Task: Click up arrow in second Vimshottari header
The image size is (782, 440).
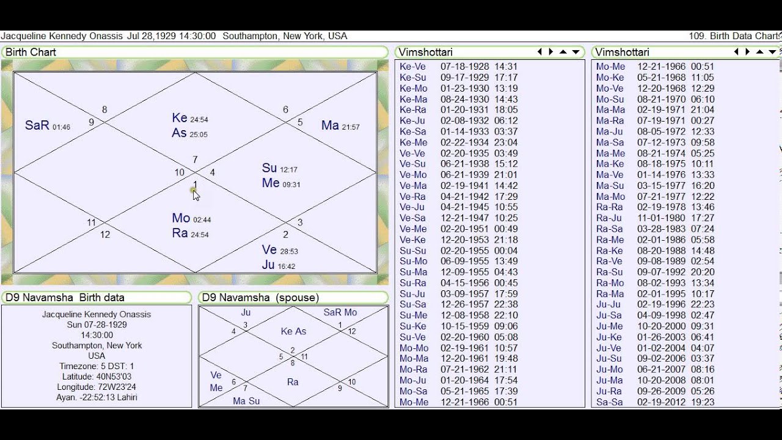Action: [760, 52]
